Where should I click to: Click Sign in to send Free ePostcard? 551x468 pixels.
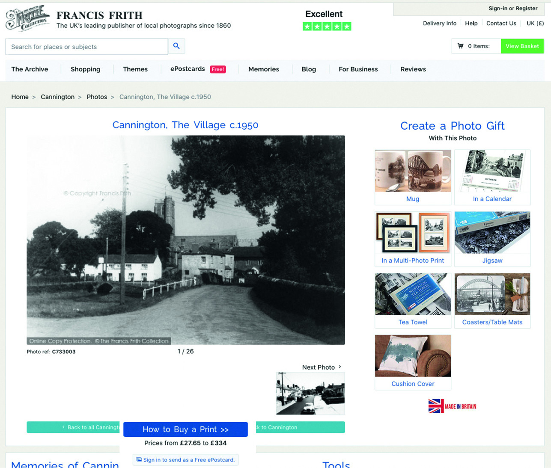click(x=185, y=460)
